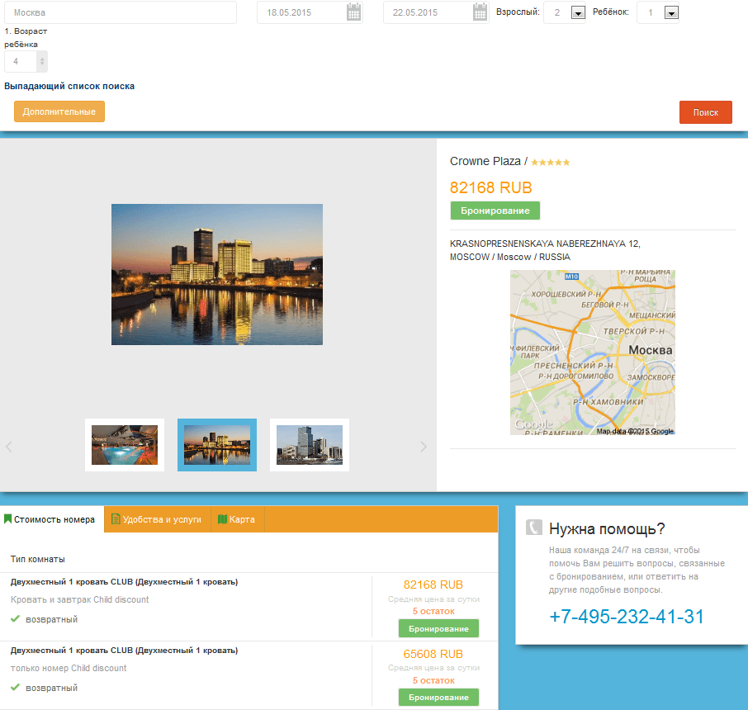This screenshot has height=710, width=748.
Task: Switch to the Удобства и услуги tab
Action: click(158, 519)
